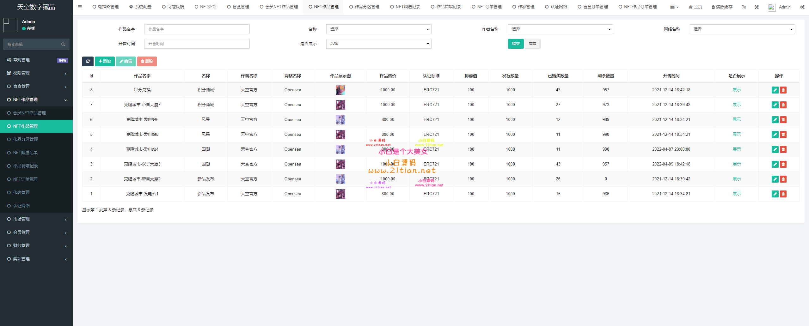Toggle 展示 status for 克隆城市-发电站6

737,119
